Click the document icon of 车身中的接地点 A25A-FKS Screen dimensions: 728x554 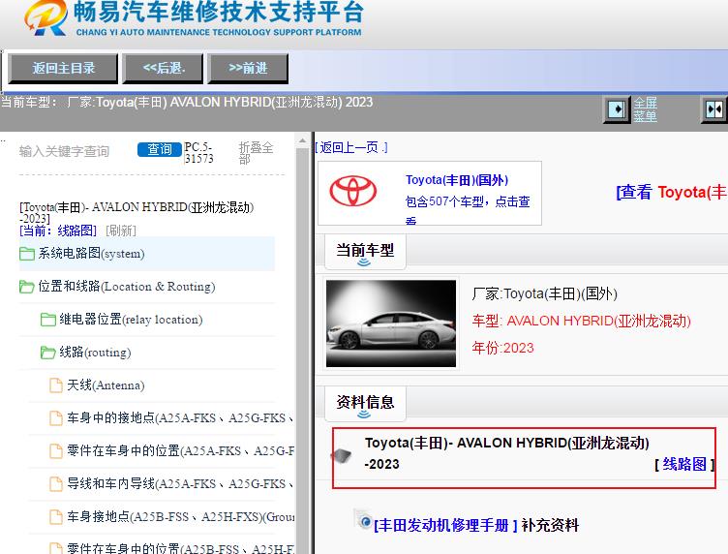(x=56, y=418)
